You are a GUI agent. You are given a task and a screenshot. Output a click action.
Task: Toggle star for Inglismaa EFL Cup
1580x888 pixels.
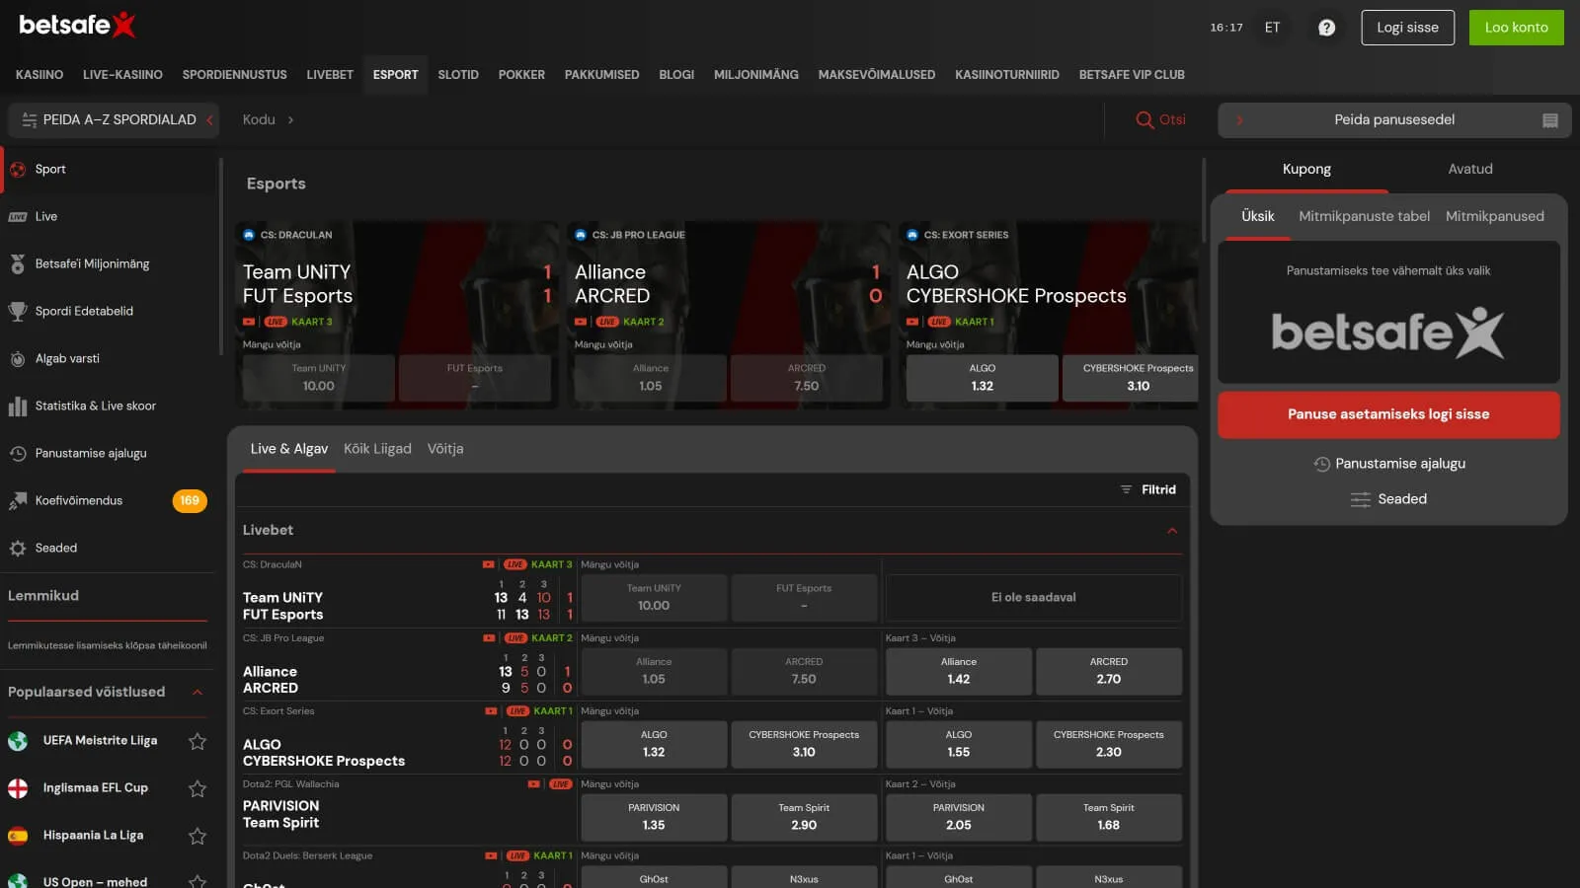[197, 788]
